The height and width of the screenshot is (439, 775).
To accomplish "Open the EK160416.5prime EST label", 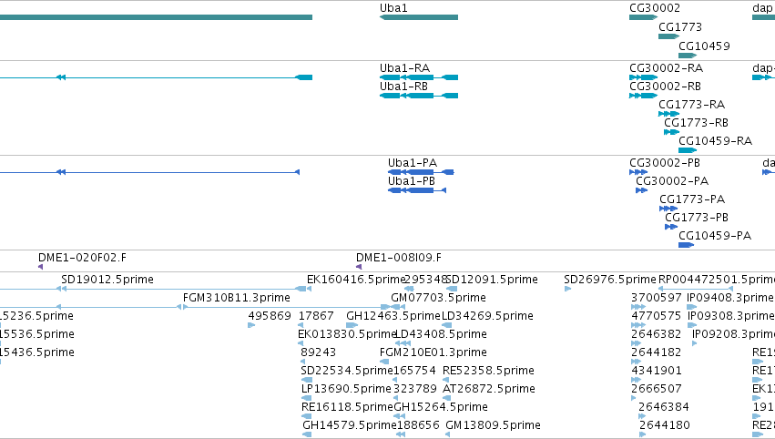I will tap(356, 280).
